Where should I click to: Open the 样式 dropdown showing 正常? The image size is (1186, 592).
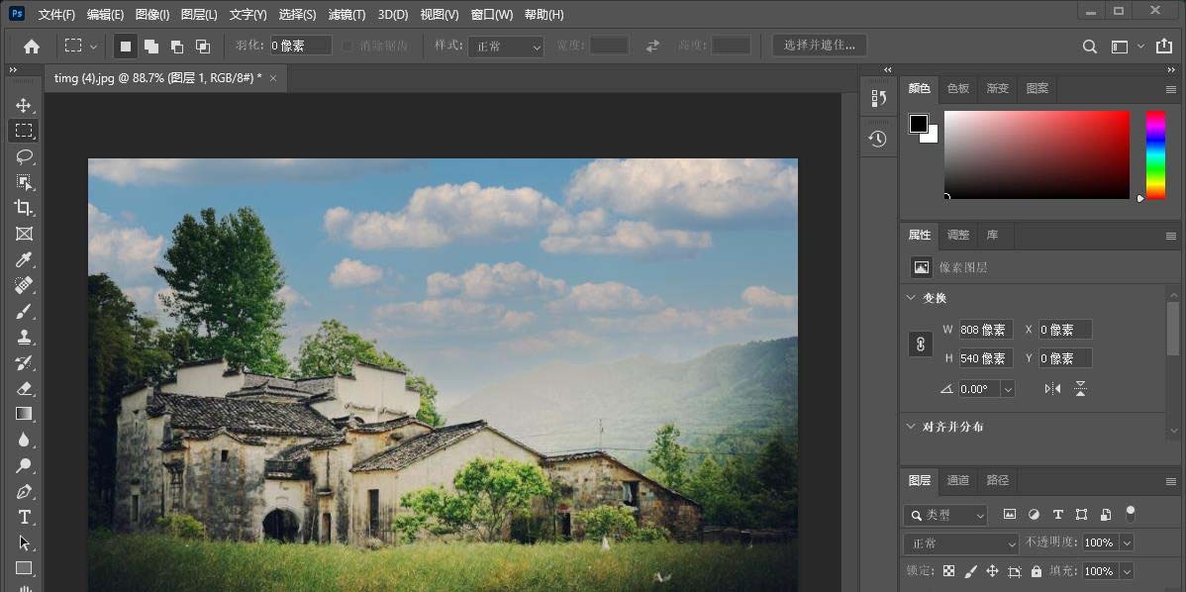[506, 47]
